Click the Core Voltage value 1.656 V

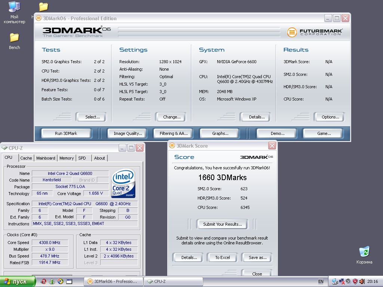tap(96, 193)
